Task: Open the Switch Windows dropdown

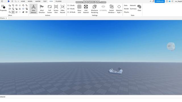Action: pos(112,9)
